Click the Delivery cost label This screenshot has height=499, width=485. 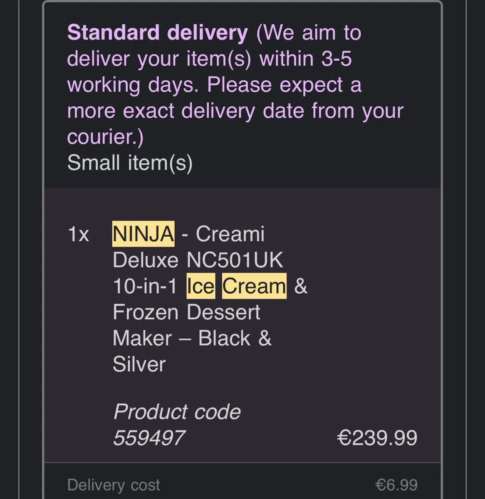114,485
